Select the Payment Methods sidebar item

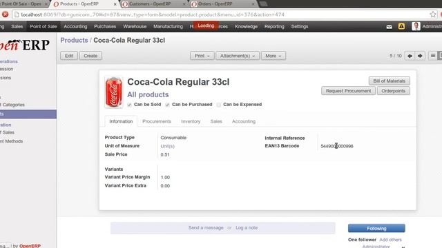coord(11,141)
